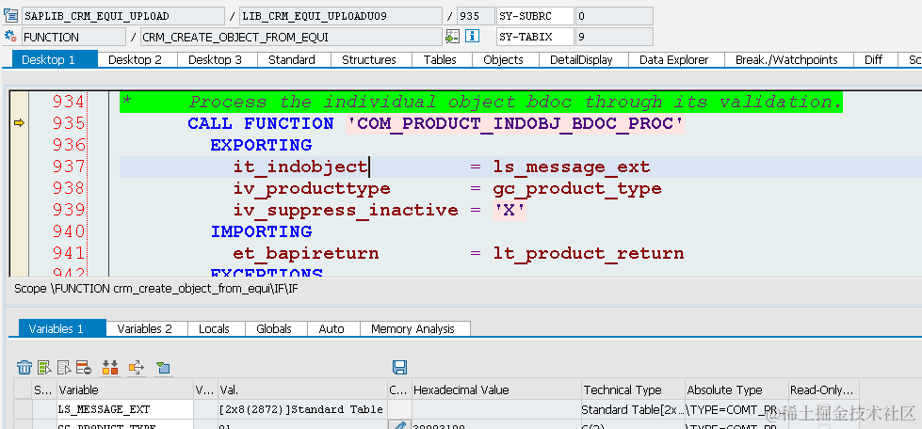Click the IMPORTING keyword on line 940
This screenshot has height=429, width=922.
pyautogui.click(x=261, y=231)
